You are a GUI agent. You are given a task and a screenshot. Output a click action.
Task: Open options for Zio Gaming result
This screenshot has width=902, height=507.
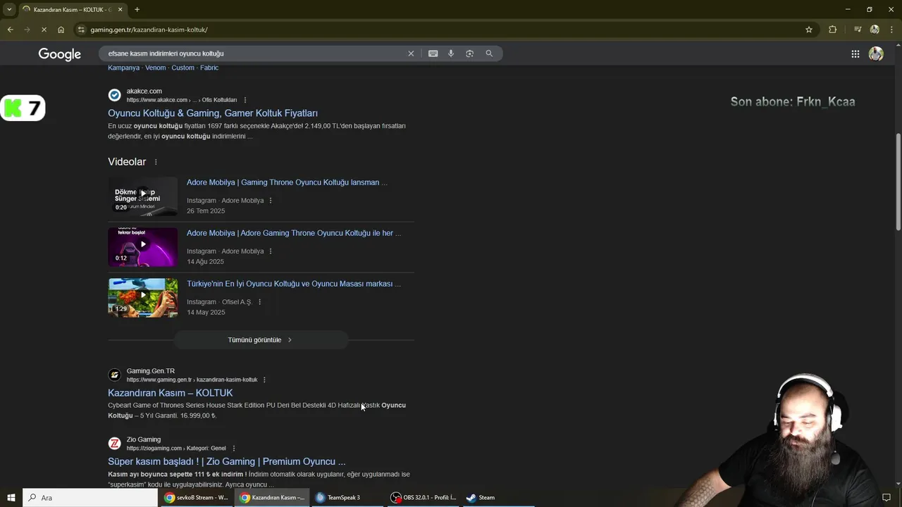[x=234, y=449]
